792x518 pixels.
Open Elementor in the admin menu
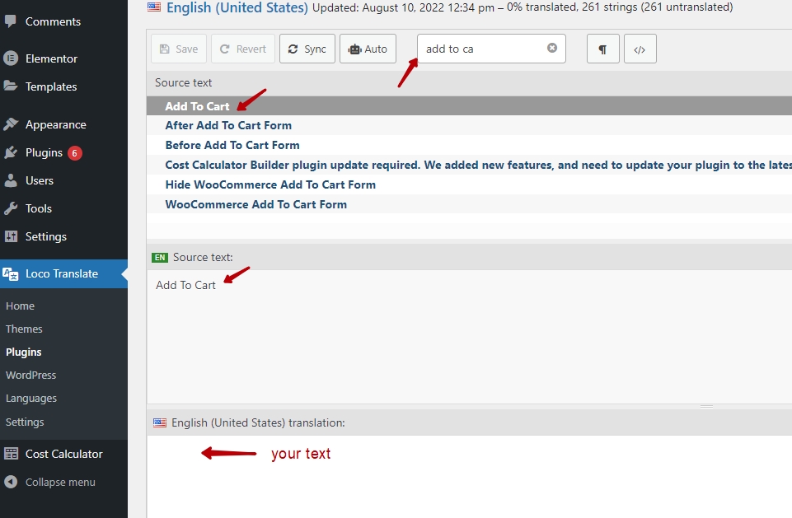click(52, 58)
